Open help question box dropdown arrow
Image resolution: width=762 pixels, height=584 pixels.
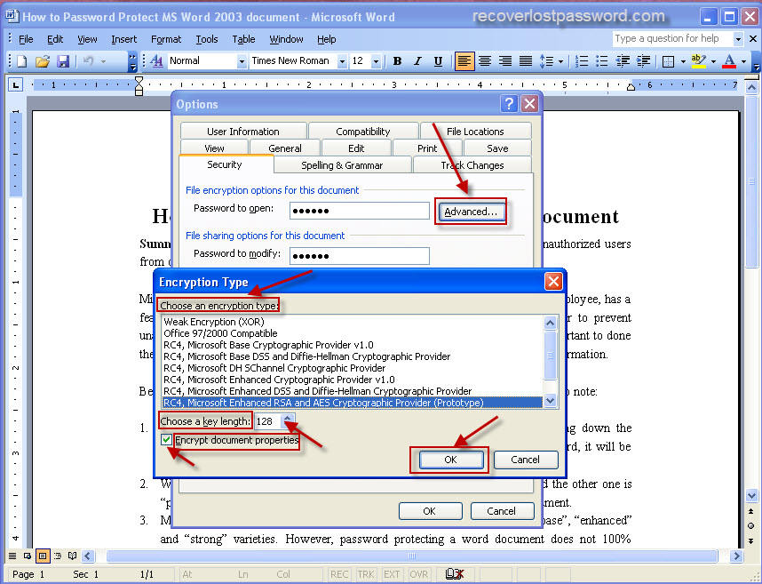coord(738,39)
